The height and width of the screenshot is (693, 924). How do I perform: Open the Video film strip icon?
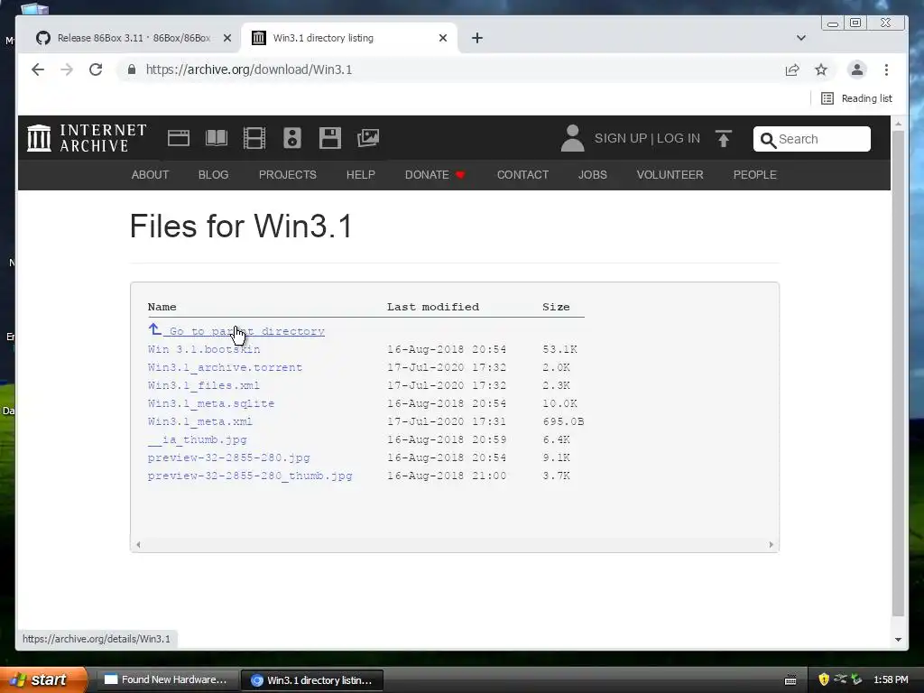coord(254,138)
